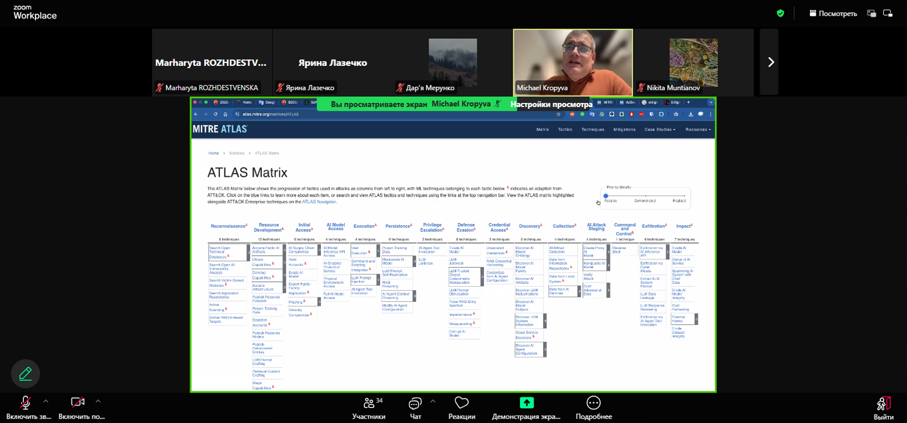The width and height of the screenshot is (907, 423).
Task: Switch to the SECU browser tab
Action: tap(290, 103)
